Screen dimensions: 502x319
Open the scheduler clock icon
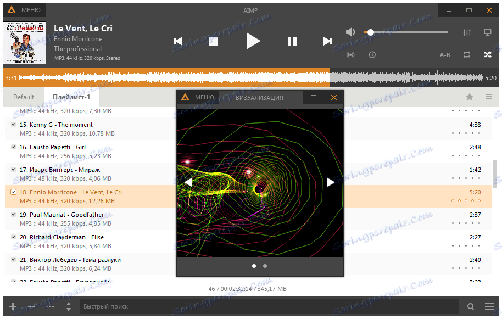click(x=372, y=55)
